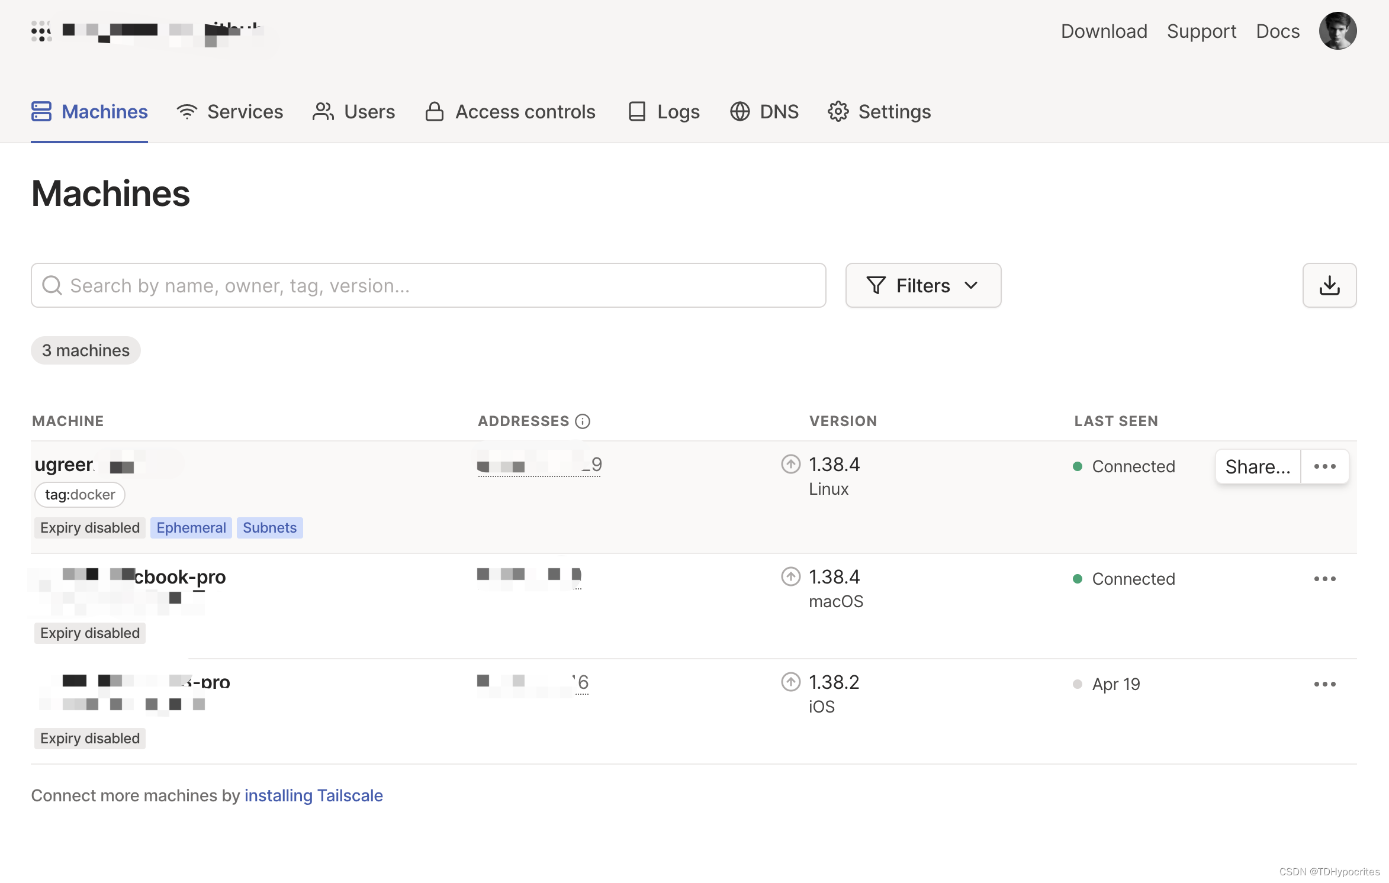Click update-available icon beside 1.38.4 Linux
The width and height of the screenshot is (1389, 883).
790,464
